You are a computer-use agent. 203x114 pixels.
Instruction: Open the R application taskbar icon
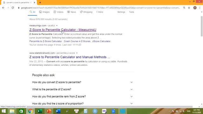coord(95,111)
